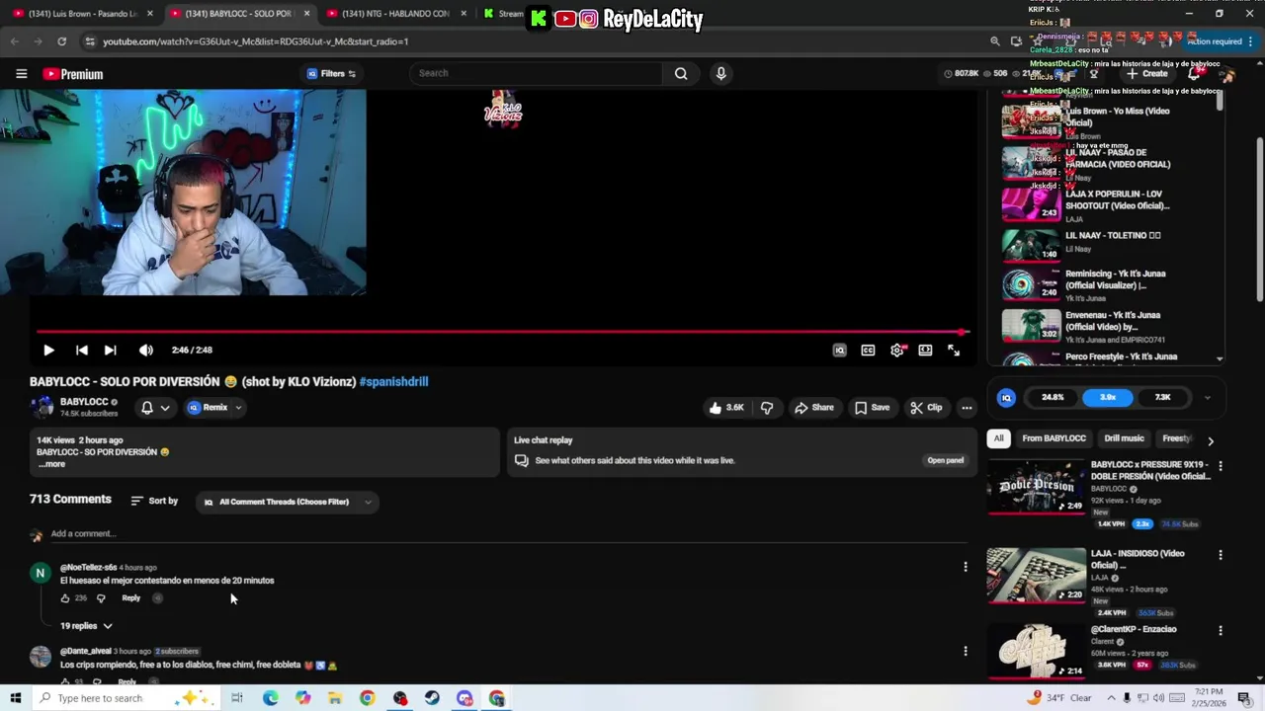Screen dimensions: 1265x711
Task: Mute the video volume speaker
Action: 146,350
